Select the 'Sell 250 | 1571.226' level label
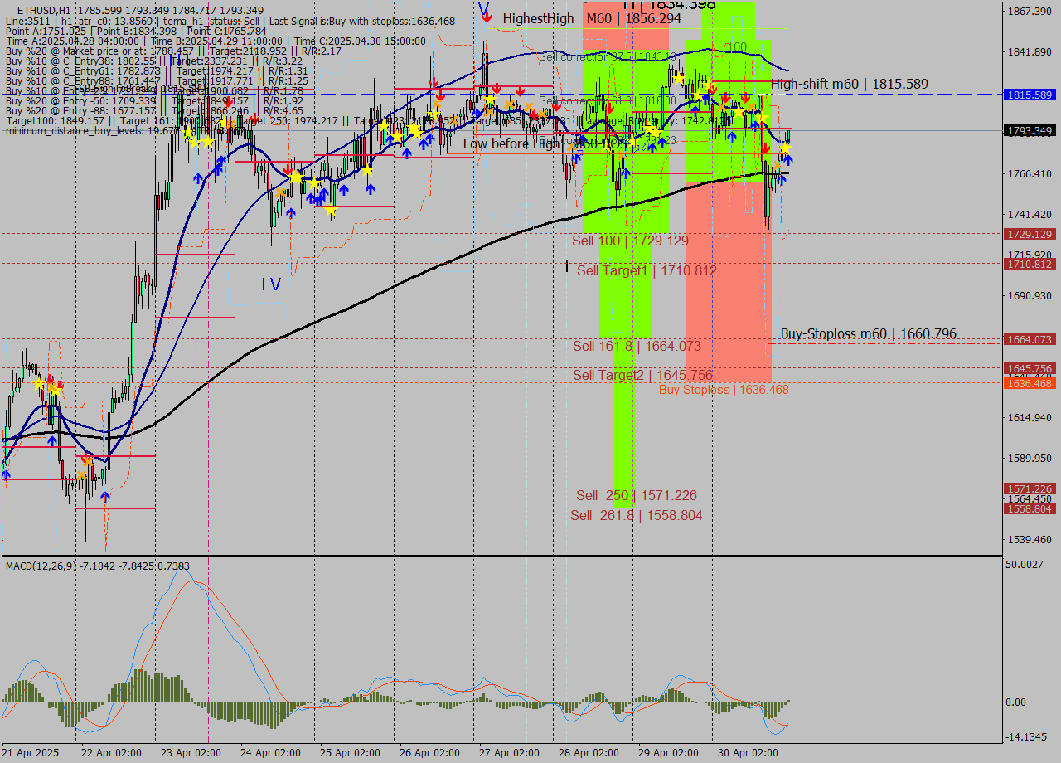The height and width of the screenshot is (763, 1061). (x=636, y=495)
